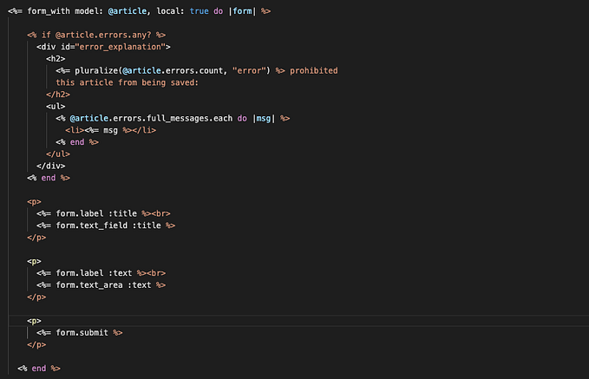Click the '|msg|' block parameter
The height and width of the screenshot is (379, 589).
pos(264,118)
